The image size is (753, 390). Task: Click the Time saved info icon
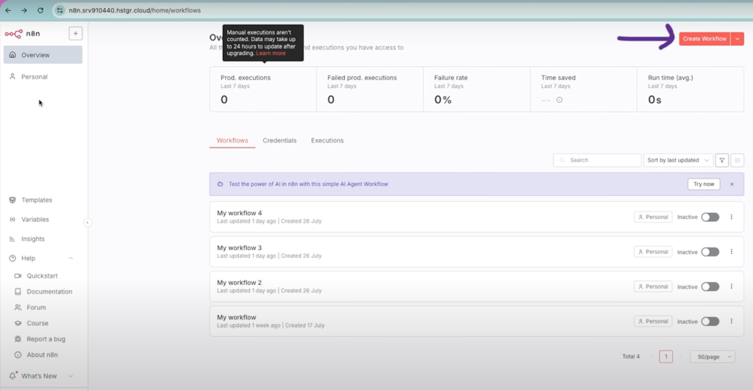(x=560, y=100)
